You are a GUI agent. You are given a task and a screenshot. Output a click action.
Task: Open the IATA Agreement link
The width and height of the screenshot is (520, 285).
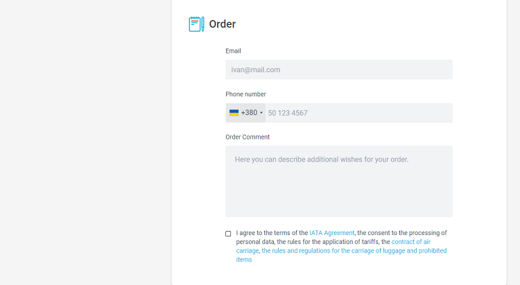(x=331, y=233)
